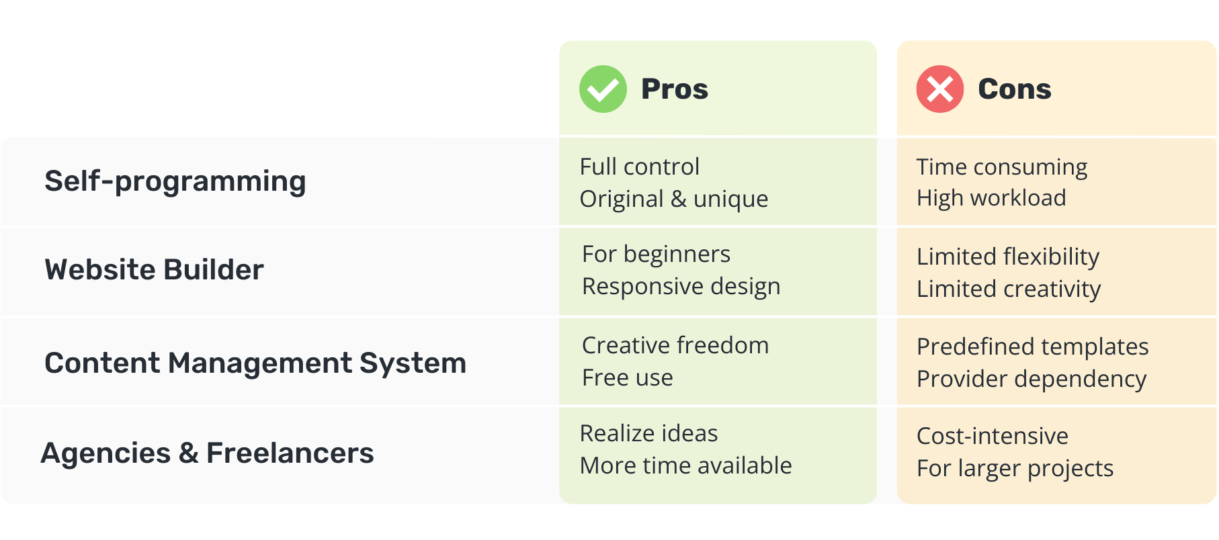
Task: Click 'More time available' pro text
Action: (x=685, y=465)
